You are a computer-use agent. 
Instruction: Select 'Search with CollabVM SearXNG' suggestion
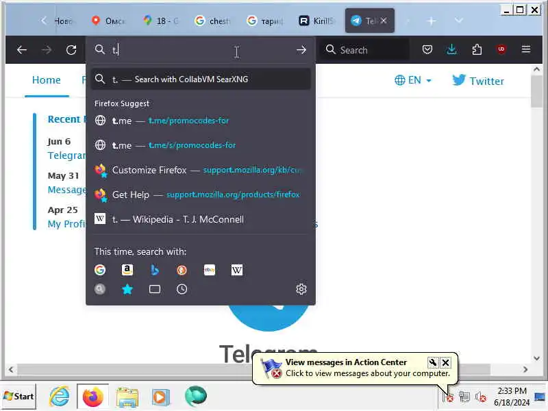point(201,79)
